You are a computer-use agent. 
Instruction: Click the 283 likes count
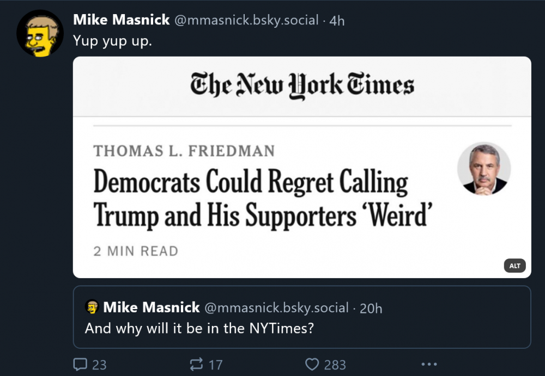coord(335,365)
